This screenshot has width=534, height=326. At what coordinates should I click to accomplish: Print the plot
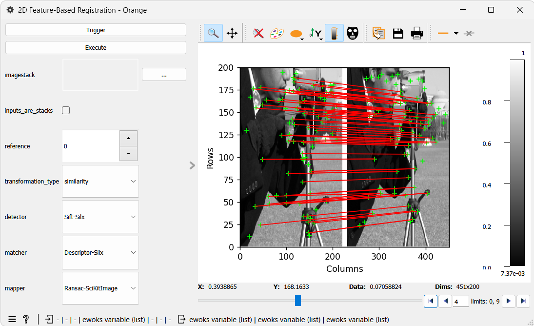(417, 33)
